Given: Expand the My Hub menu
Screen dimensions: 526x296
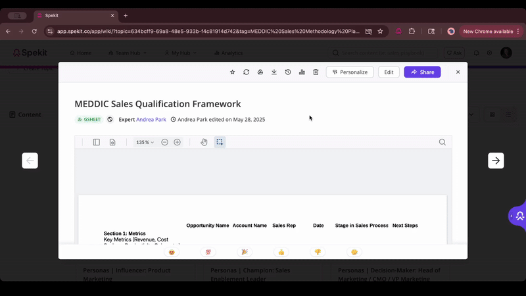Looking at the screenshot, I should 180,53.
